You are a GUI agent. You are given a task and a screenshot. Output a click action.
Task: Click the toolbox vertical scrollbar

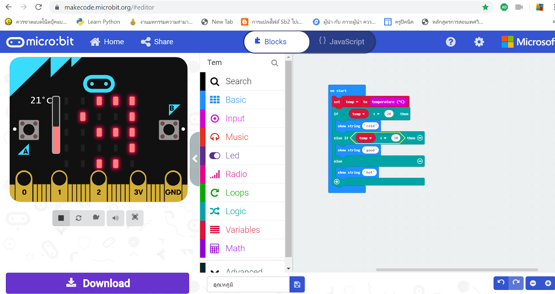click(x=289, y=159)
